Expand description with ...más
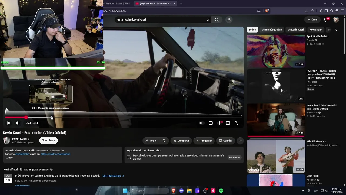Viewport: 346px width, 195px height. pos(9,158)
